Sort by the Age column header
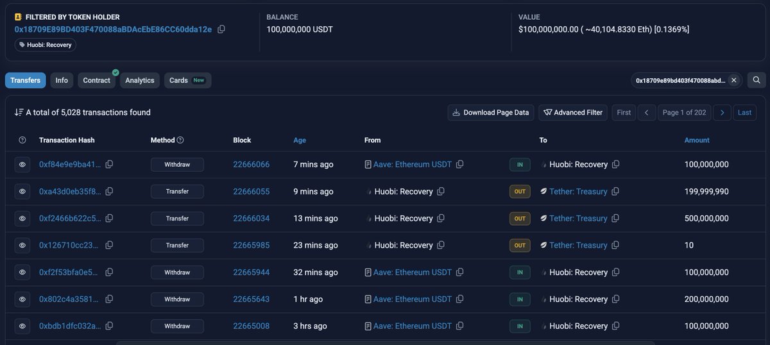 pyautogui.click(x=300, y=140)
